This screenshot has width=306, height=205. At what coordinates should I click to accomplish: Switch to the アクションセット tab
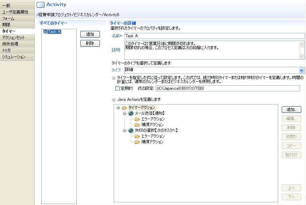point(17,38)
